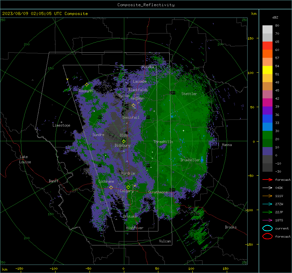Click the km unit label at bottom-left
The height and width of the screenshot is (273, 292).
tap(5, 269)
